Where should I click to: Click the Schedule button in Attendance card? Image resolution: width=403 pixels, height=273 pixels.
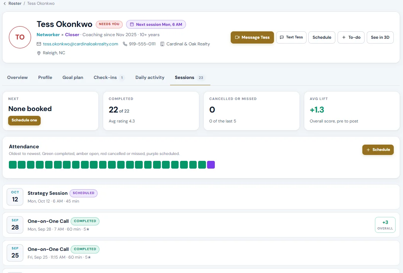coord(378,150)
